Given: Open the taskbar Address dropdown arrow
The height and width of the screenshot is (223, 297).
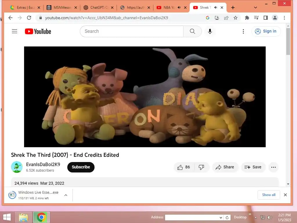Looking at the screenshot, I should point(221,217).
